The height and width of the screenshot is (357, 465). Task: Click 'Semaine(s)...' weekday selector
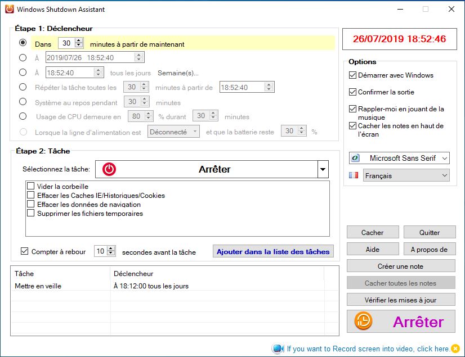178,73
